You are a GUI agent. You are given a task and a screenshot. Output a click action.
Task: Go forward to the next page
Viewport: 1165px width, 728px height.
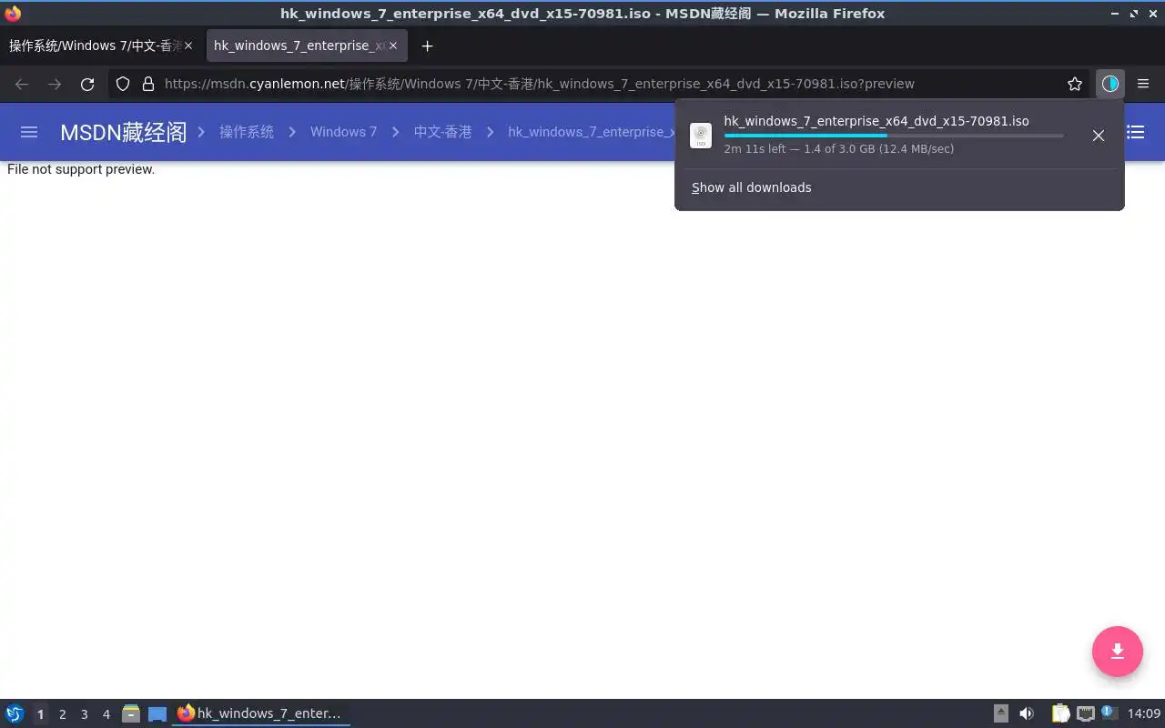pos(55,84)
